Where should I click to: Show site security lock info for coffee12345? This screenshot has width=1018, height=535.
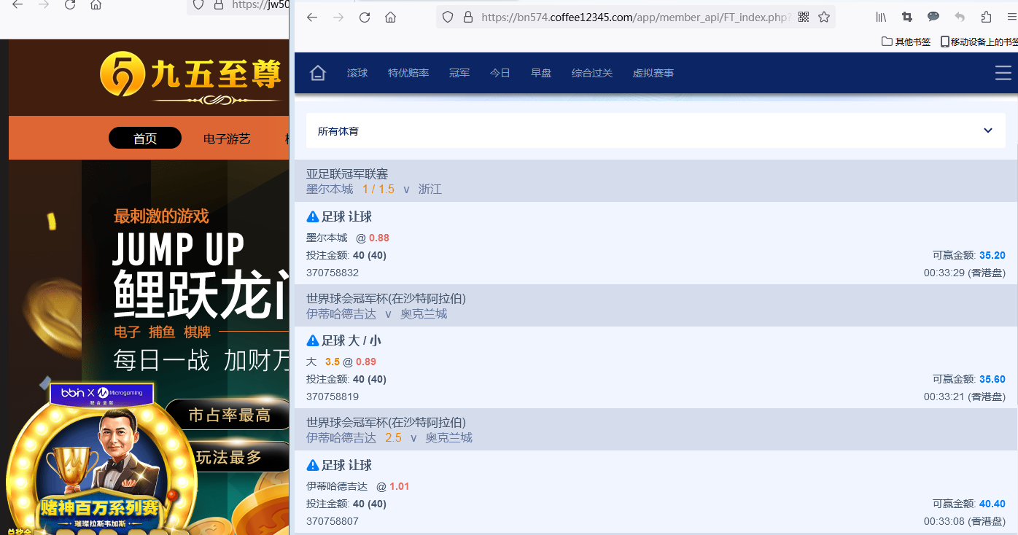point(468,17)
